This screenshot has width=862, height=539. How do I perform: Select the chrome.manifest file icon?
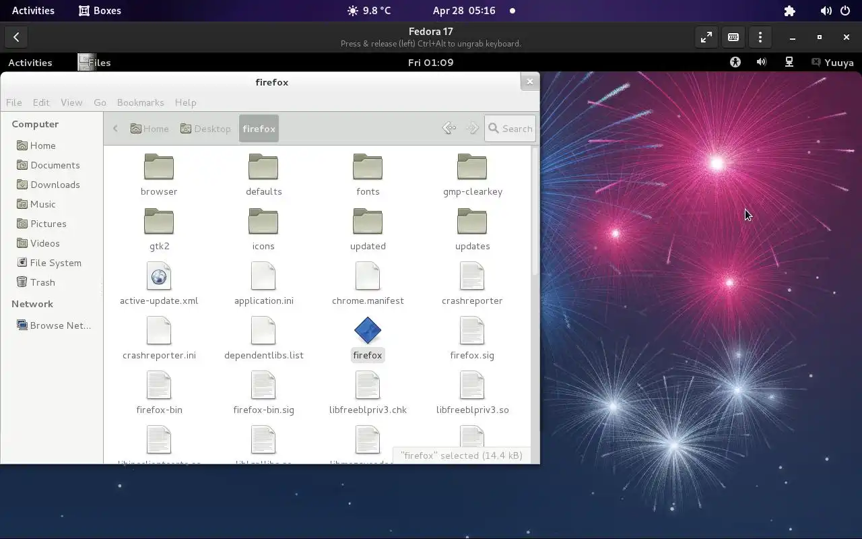368,276
